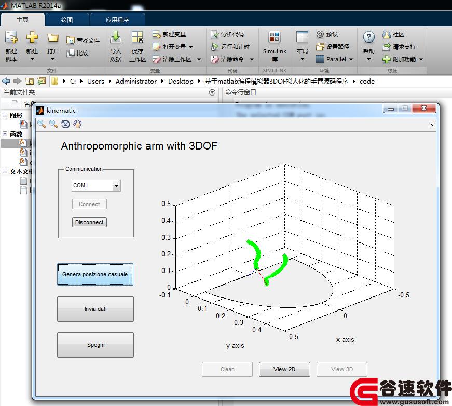Open the Clear Workspace (清除工作区) dropdown arrow
The height and width of the screenshot is (406, 452).
[x=199, y=59]
